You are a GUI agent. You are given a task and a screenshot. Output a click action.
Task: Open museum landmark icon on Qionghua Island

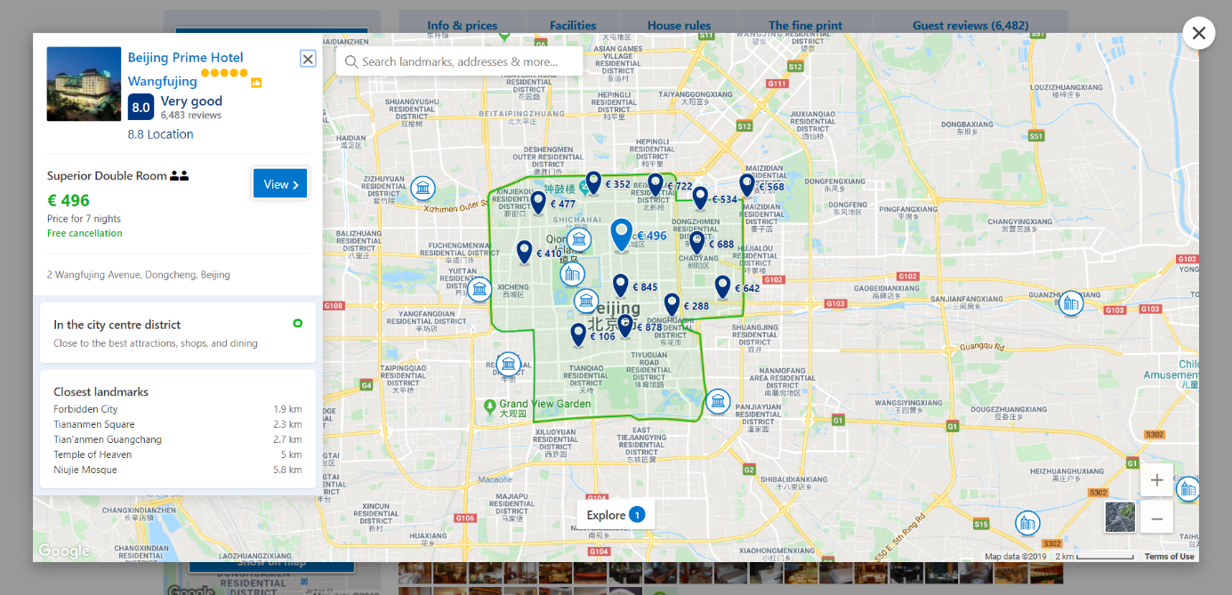point(579,239)
